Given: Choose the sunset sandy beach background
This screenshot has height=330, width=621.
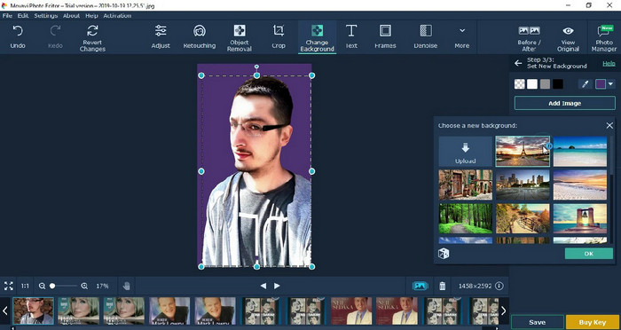Looking at the screenshot, I should 580,185.
